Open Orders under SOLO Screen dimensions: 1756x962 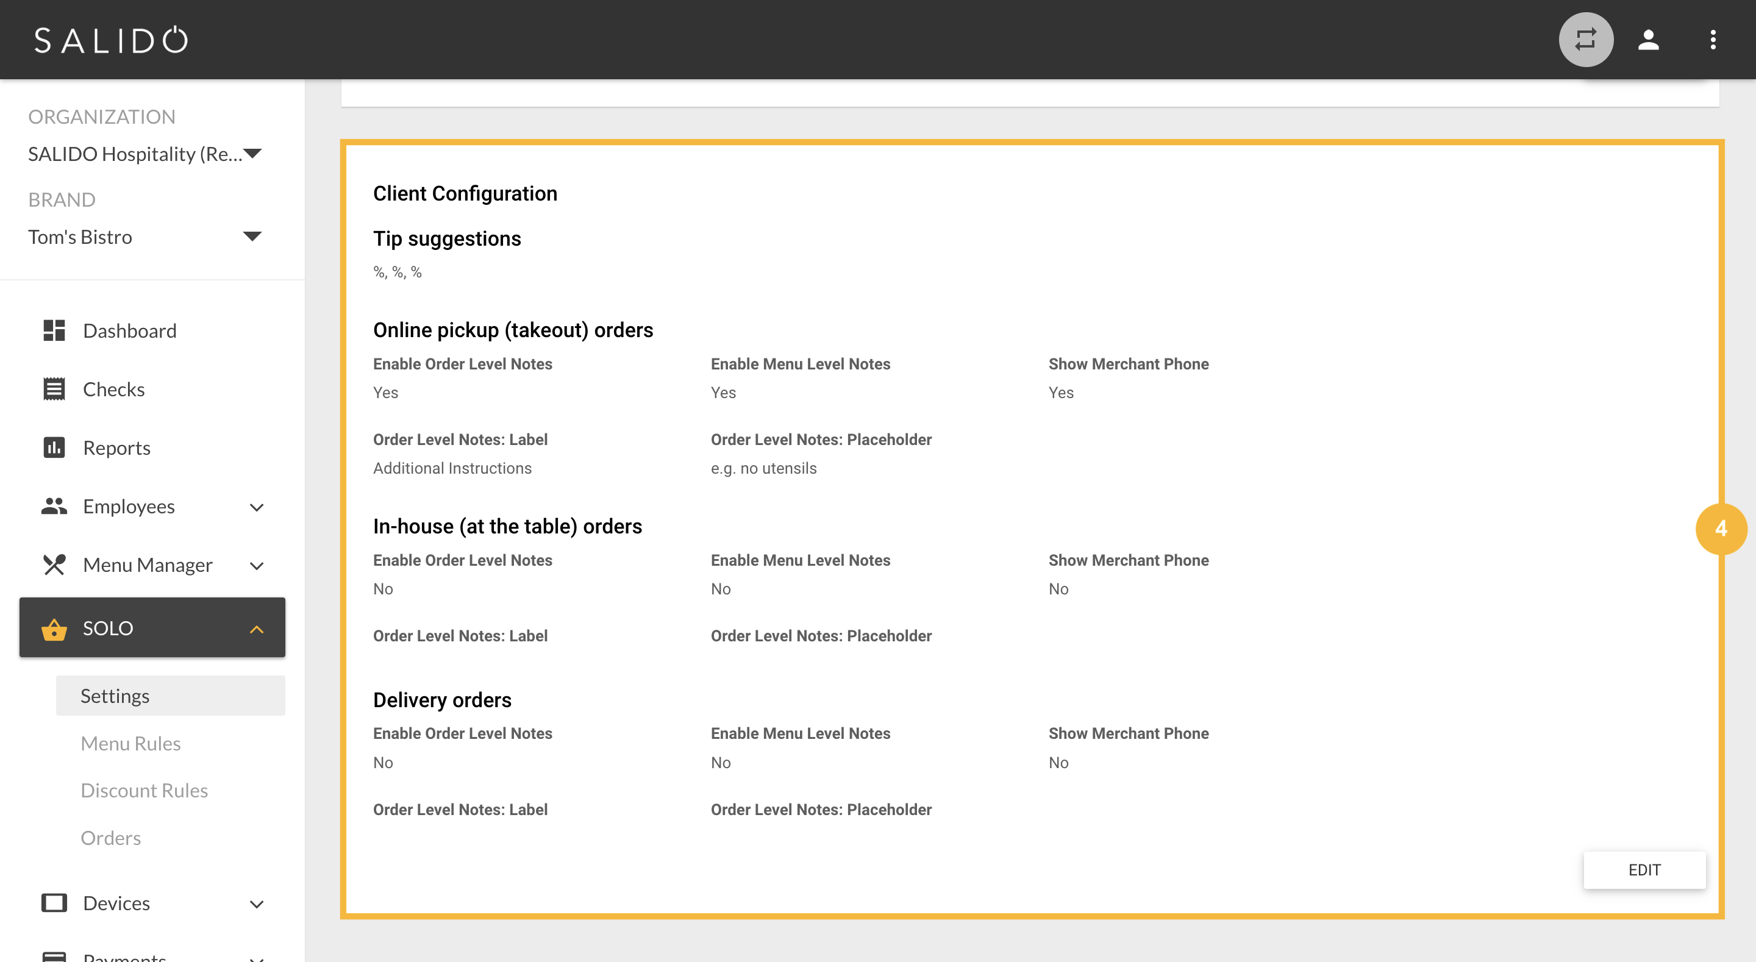[x=111, y=838]
